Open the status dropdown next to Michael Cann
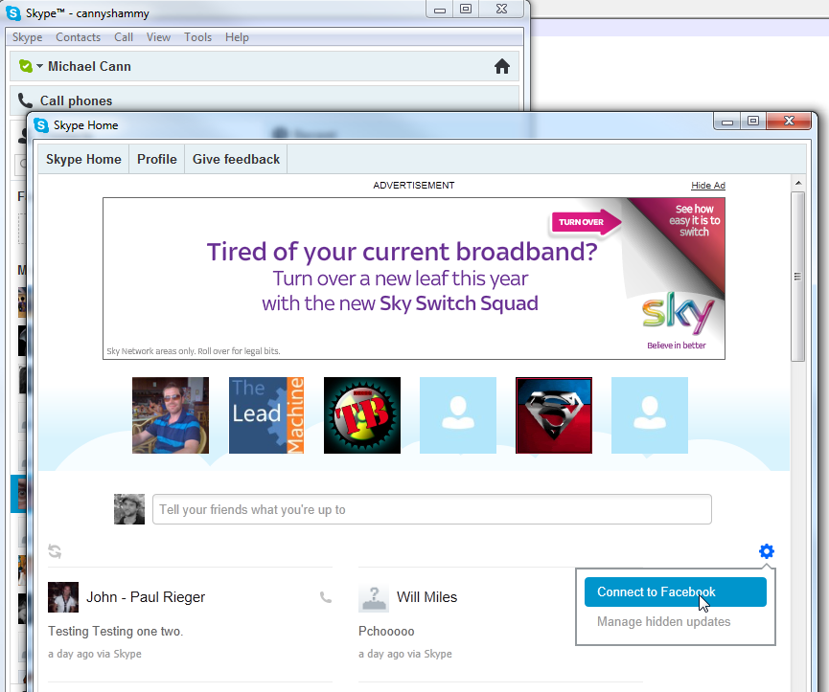This screenshot has height=692, width=829. (x=39, y=67)
